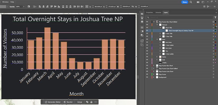Open the Brushes panel icon in dock

tap(142, 18)
